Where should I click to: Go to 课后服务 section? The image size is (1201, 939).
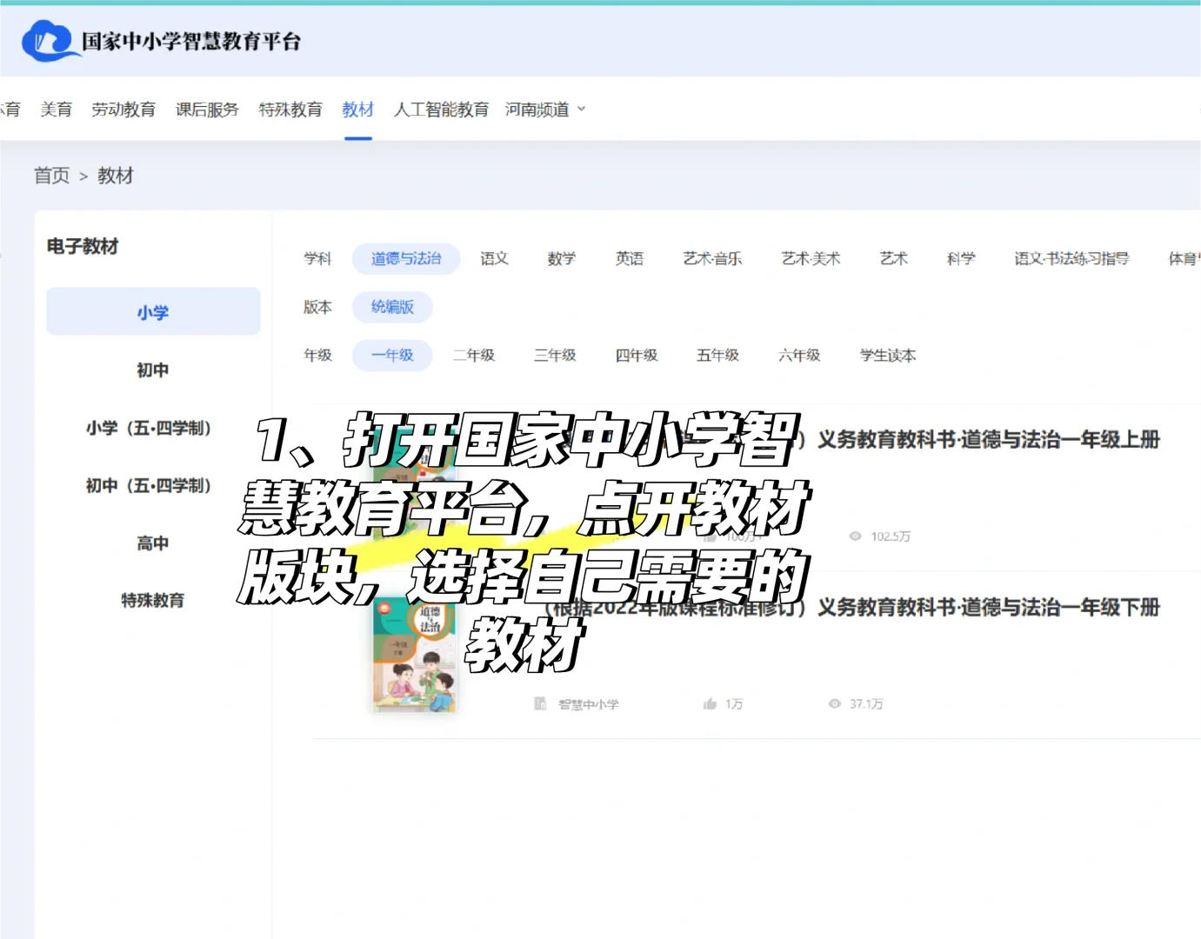point(207,110)
